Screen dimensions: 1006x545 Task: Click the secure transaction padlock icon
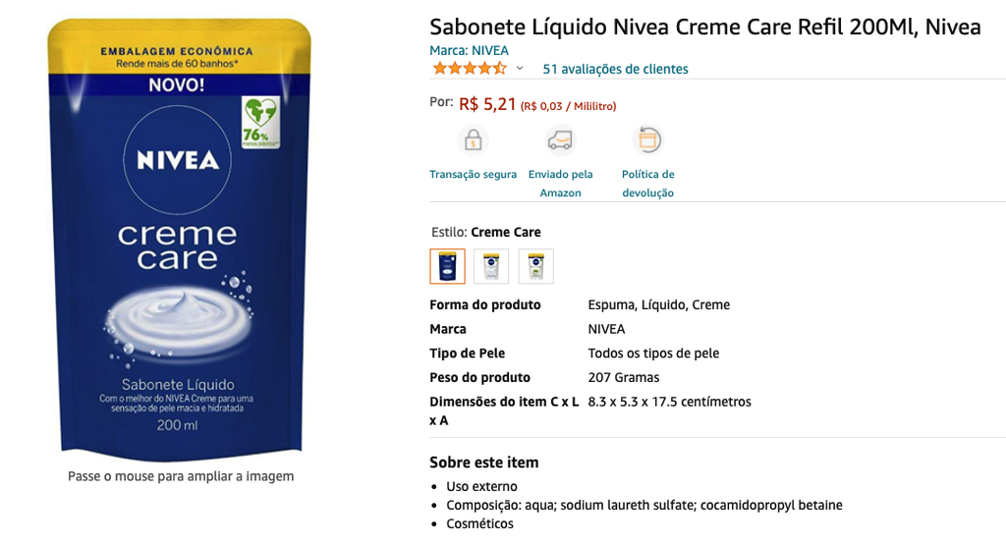(473, 139)
